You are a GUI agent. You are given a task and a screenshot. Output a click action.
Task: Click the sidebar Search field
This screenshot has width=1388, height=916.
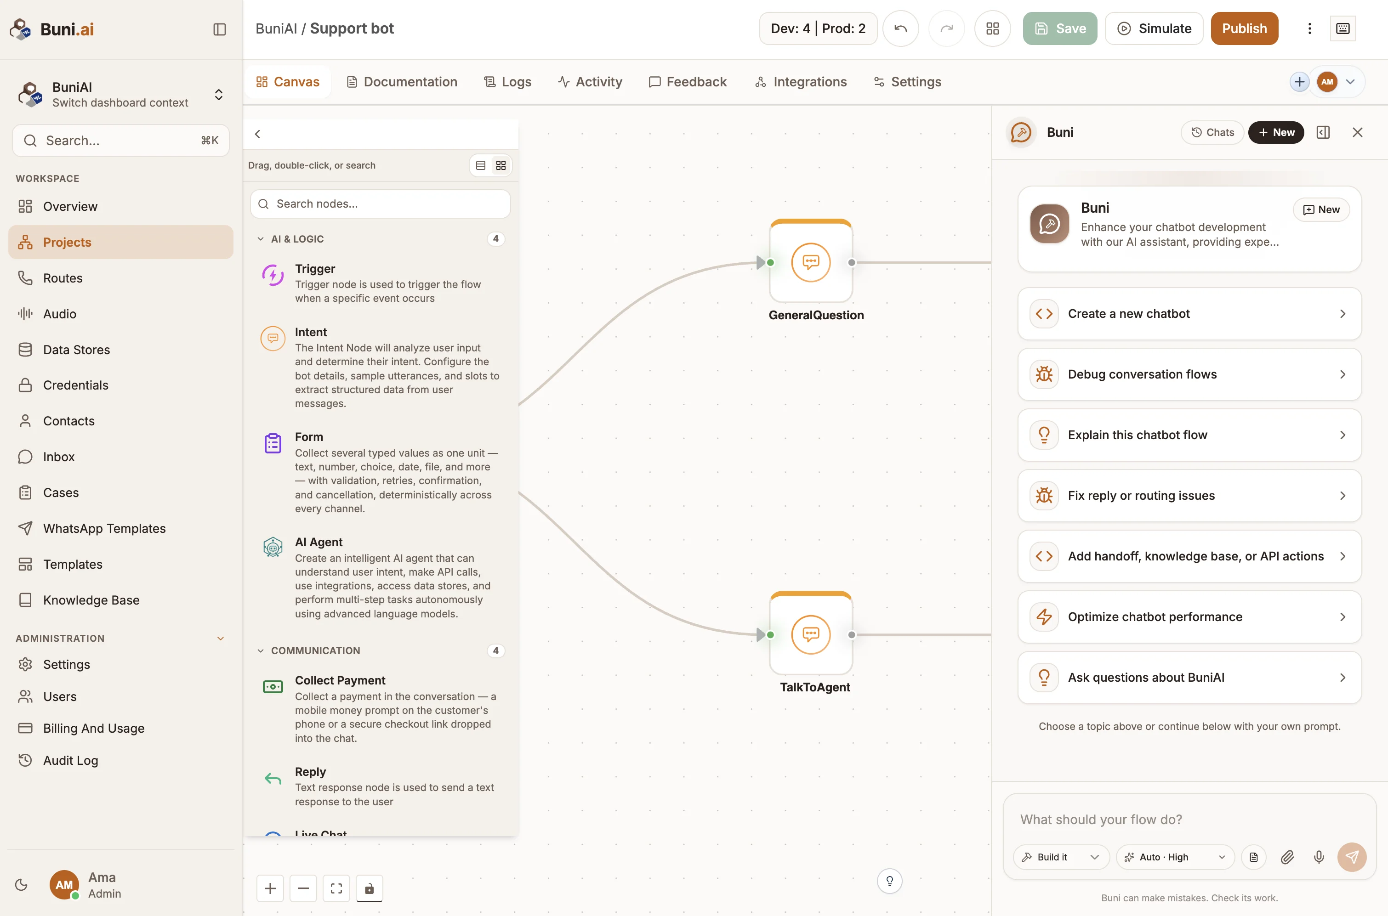[121, 140]
